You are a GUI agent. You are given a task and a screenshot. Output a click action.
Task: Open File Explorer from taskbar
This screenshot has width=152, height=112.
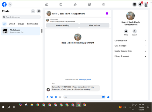32,105
